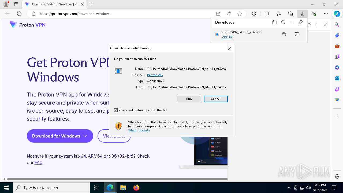
Task: Open the sidebar Games chess icon
Action: tap(337, 57)
